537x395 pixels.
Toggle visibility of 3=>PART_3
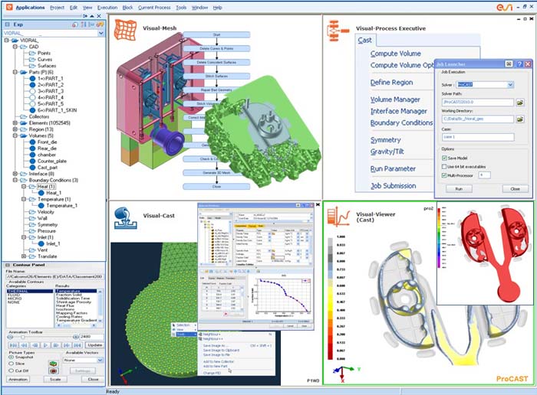pyautogui.click(x=32, y=91)
